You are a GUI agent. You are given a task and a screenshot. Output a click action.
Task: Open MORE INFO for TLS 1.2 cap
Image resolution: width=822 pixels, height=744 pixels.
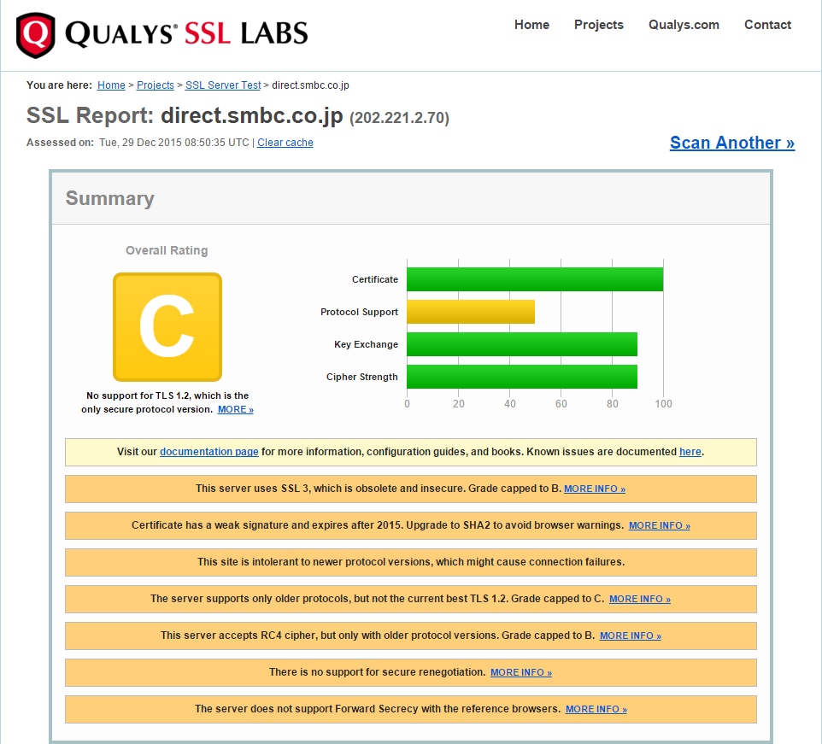[x=639, y=599]
